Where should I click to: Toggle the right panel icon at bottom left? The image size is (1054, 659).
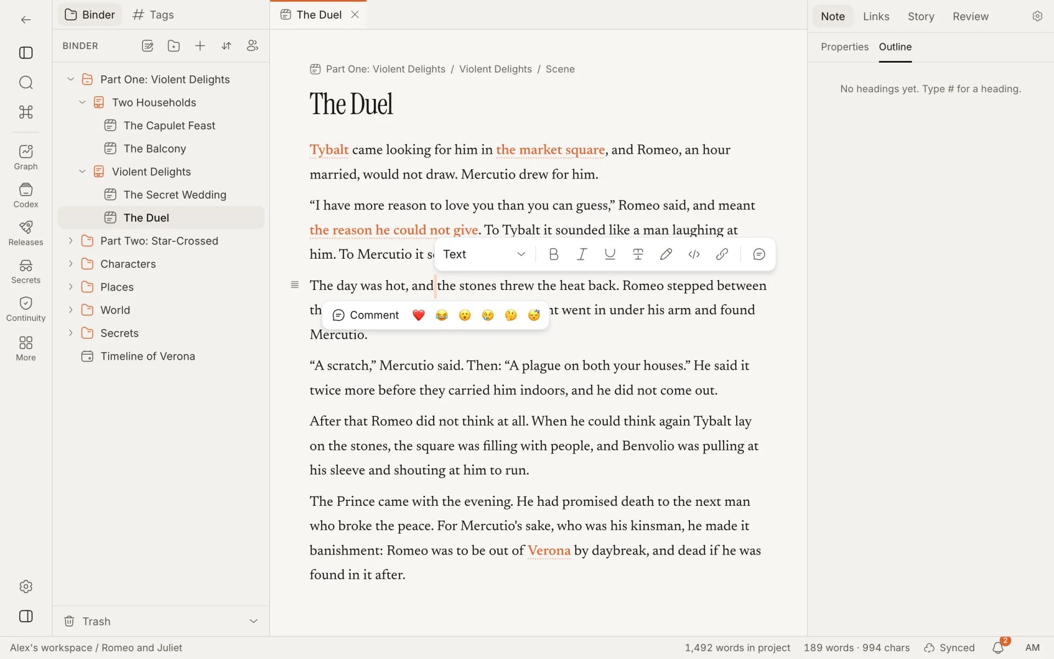(x=26, y=616)
